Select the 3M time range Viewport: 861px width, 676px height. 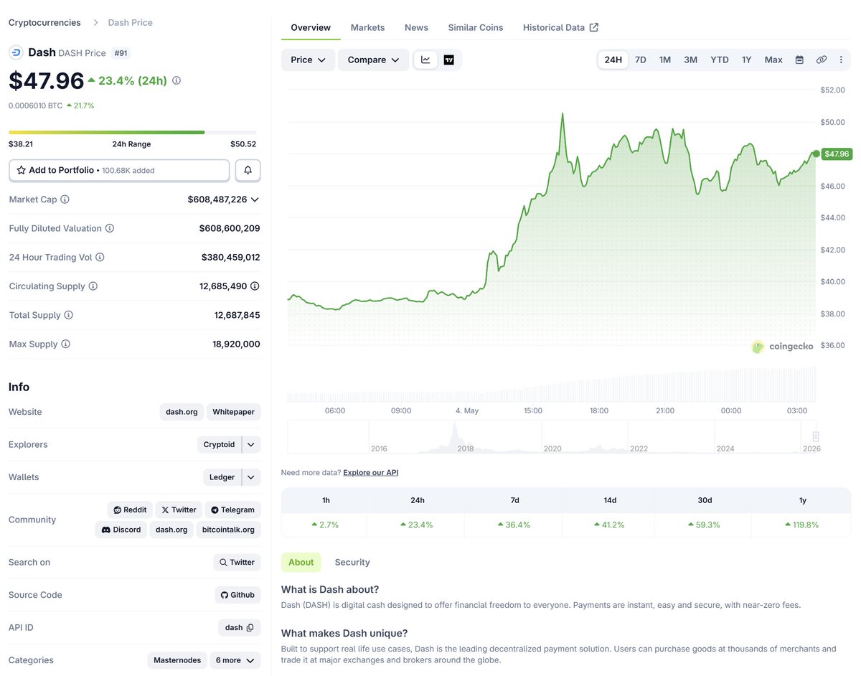(691, 60)
